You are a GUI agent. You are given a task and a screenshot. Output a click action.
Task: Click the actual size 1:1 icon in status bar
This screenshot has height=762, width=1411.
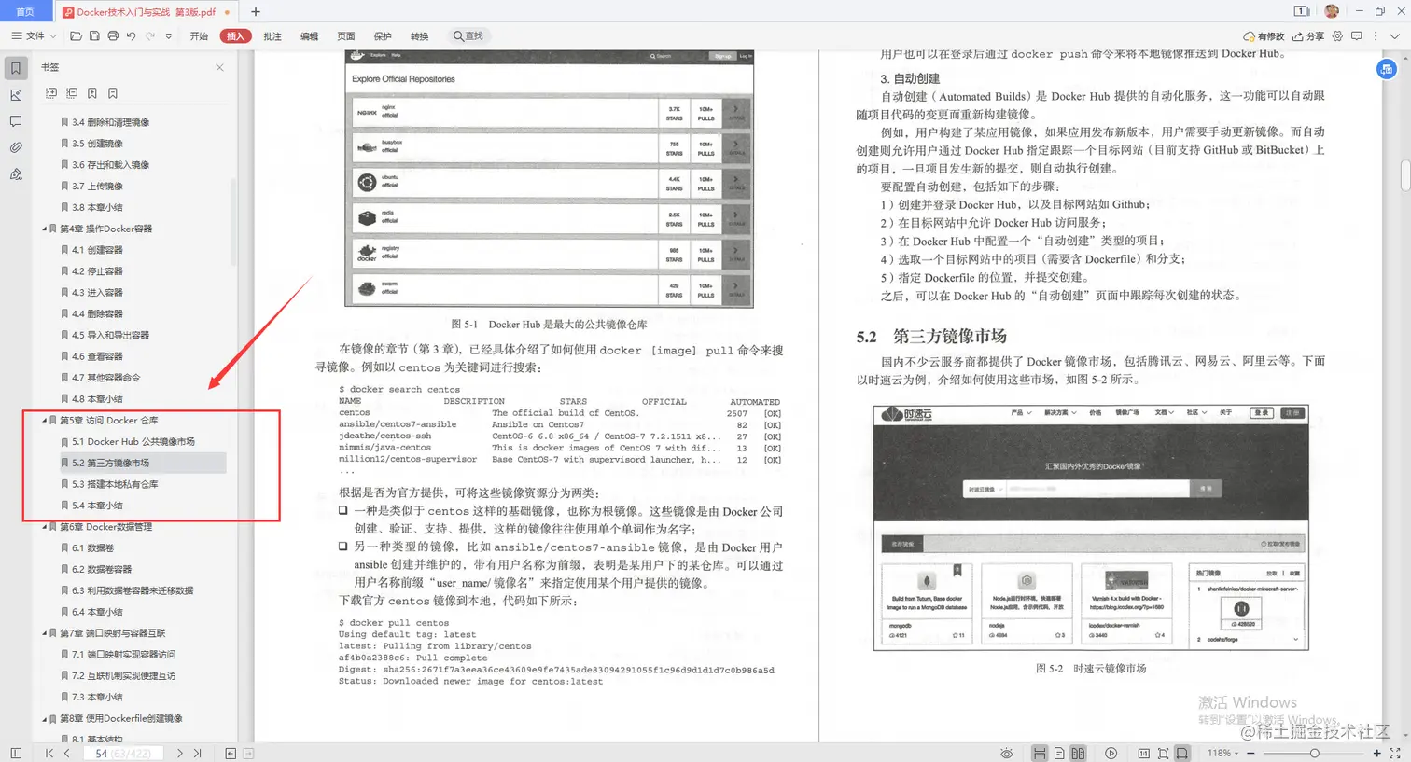point(1145,753)
